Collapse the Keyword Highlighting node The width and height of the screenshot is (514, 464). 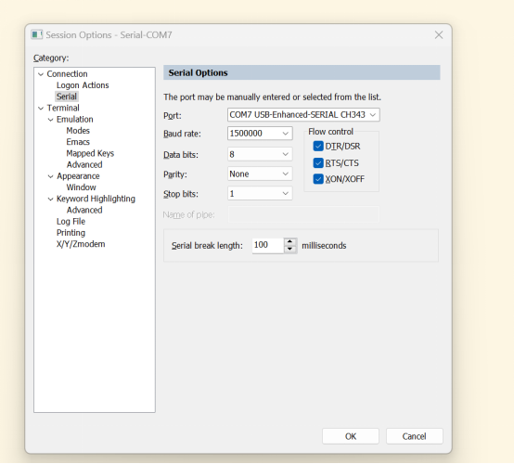[x=50, y=199]
